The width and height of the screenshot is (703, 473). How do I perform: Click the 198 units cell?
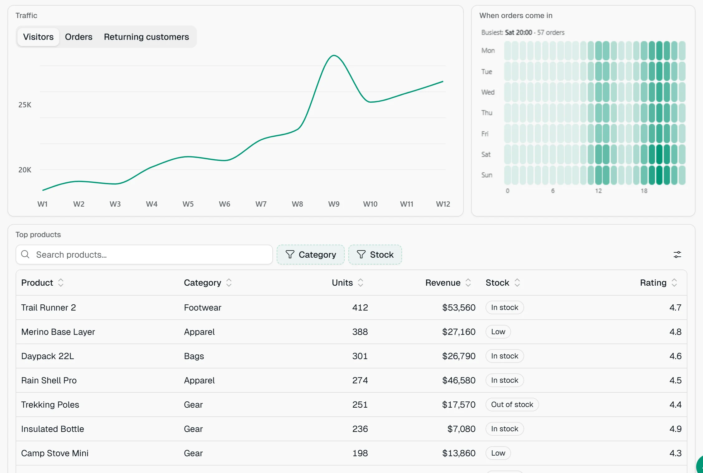click(360, 453)
